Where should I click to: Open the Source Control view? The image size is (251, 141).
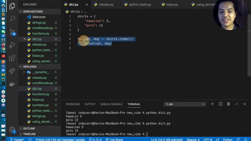pyautogui.click(x=12, y=32)
